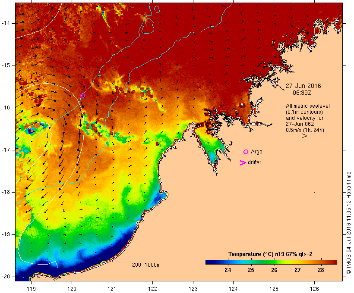Click longitude axis label "119"

point(31,289)
